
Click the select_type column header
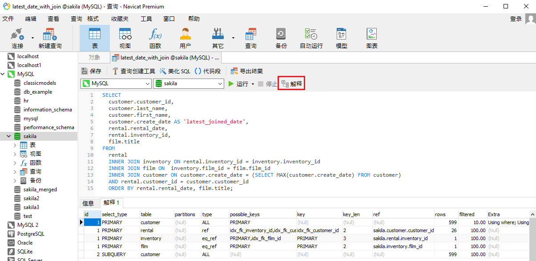[120, 214]
